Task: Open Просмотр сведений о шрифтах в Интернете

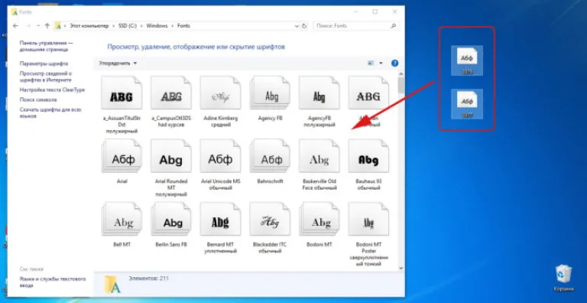Action: [46, 77]
